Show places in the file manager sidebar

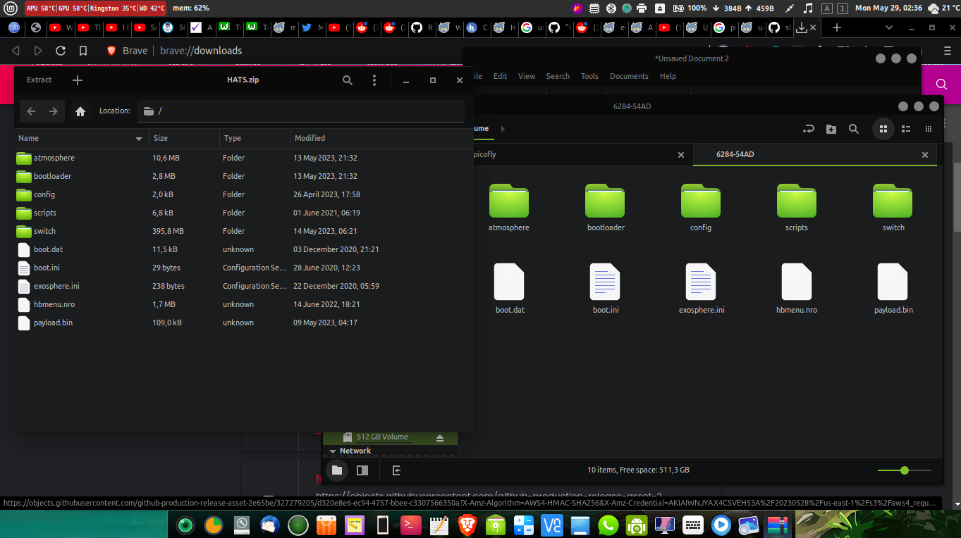pos(337,470)
